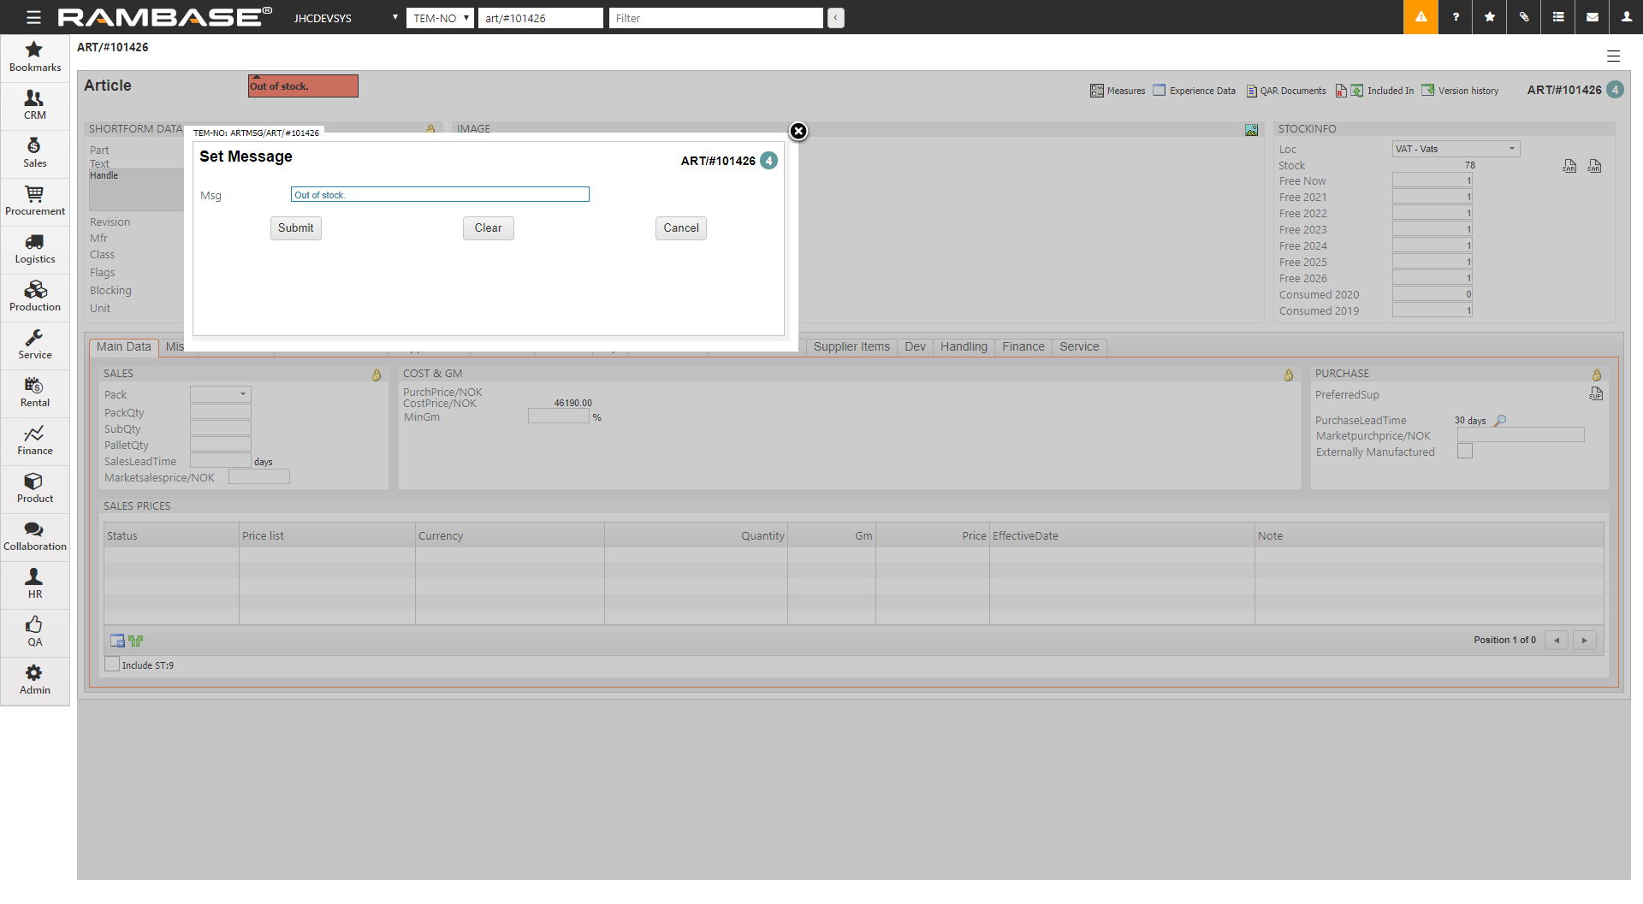Open Experience Data
The width and height of the screenshot is (1643, 904).
[x=1194, y=91]
